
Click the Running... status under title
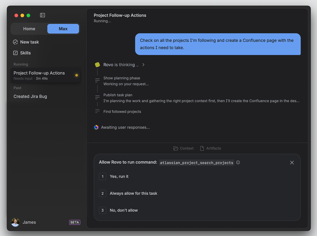click(x=102, y=21)
